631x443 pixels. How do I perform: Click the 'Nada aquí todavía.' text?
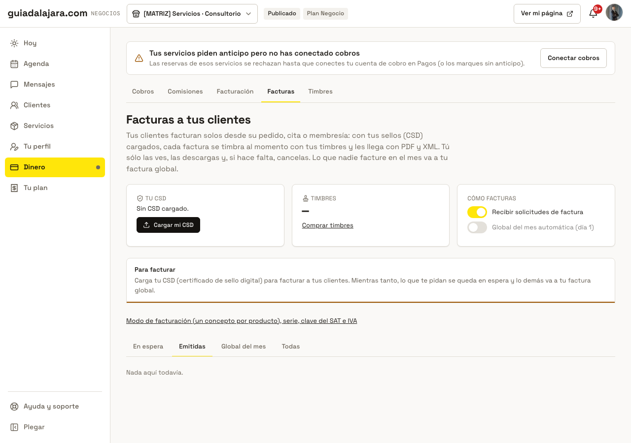[x=155, y=373]
